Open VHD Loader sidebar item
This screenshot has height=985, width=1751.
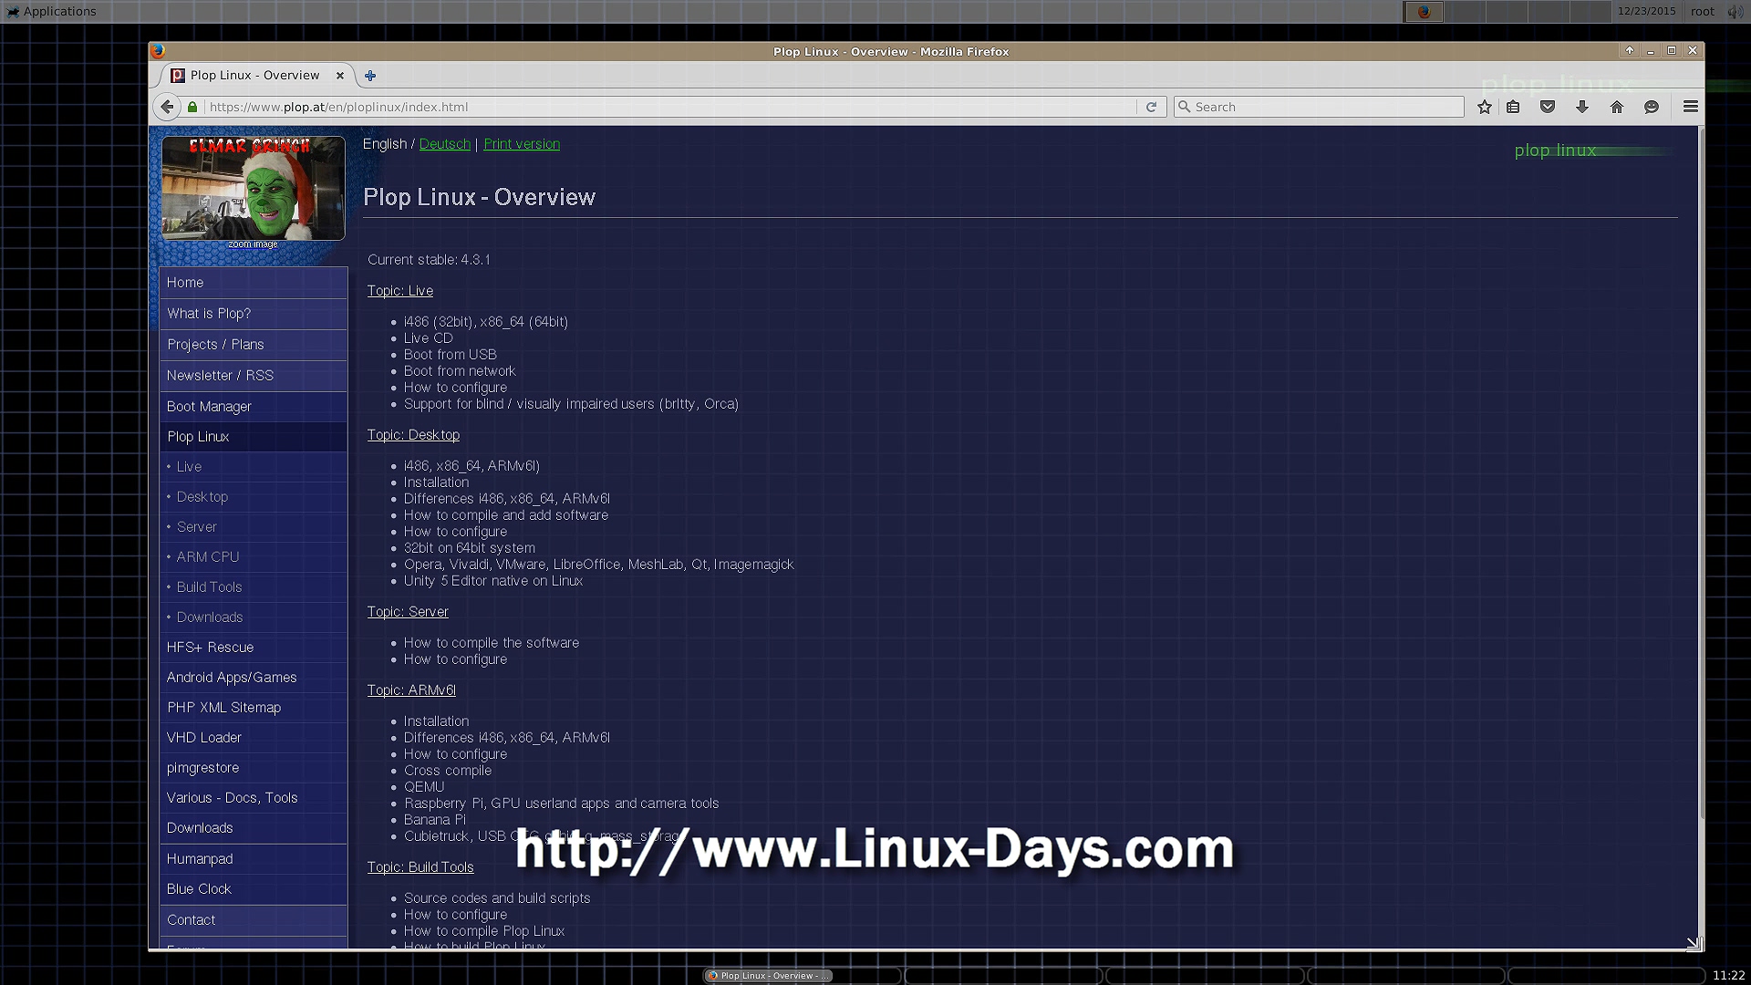pyautogui.click(x=254, y=738)
